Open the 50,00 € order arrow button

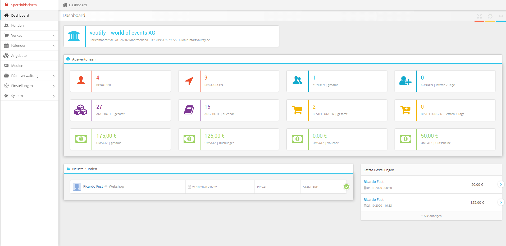coord(501,184)
